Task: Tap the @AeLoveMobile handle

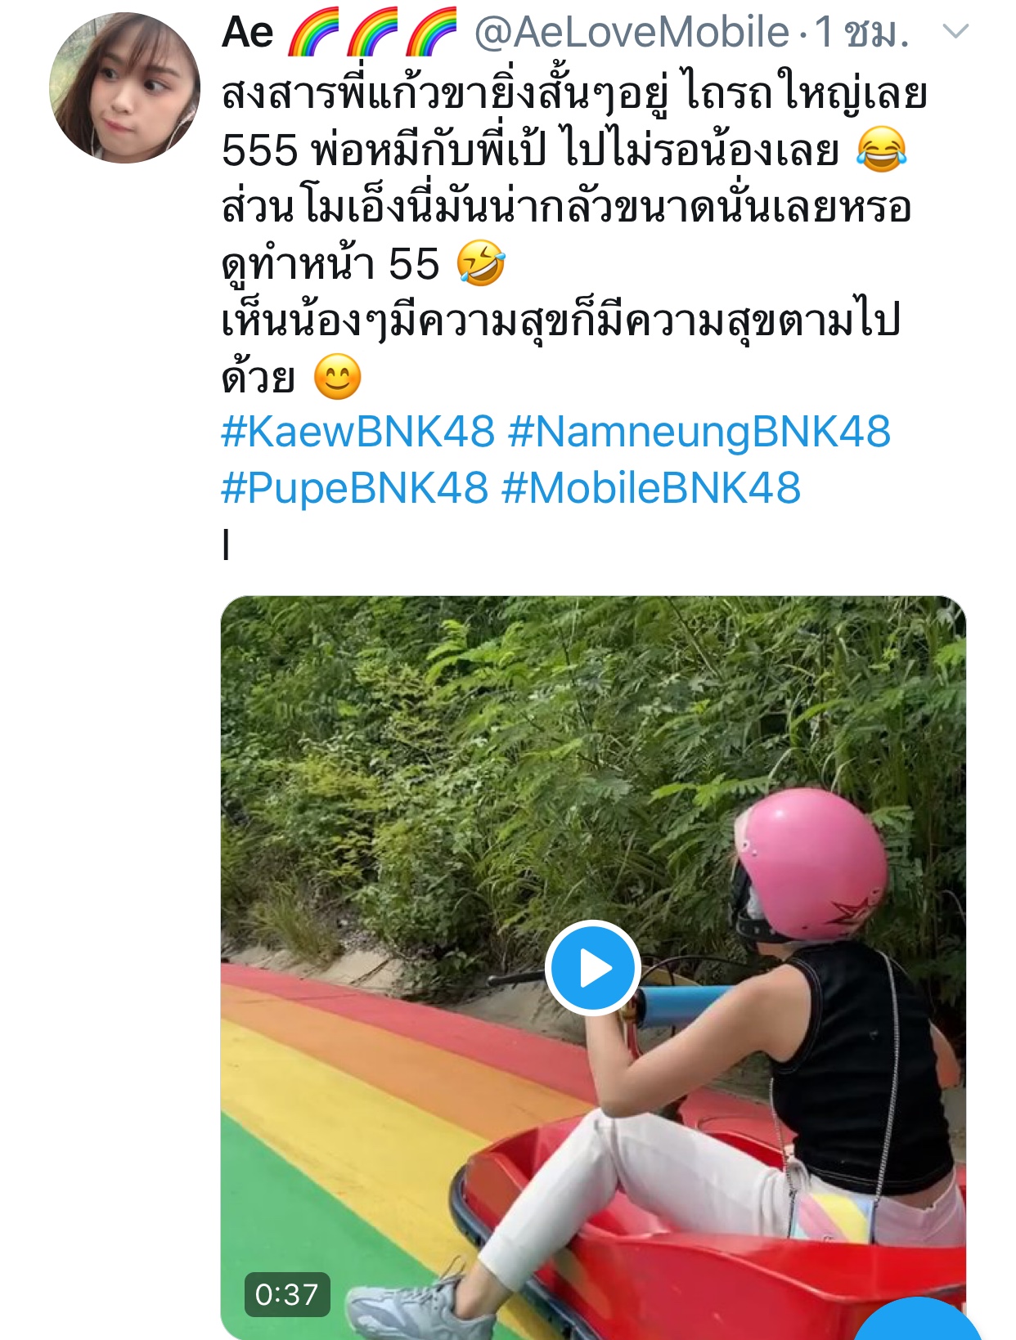Action: point(632,33)
